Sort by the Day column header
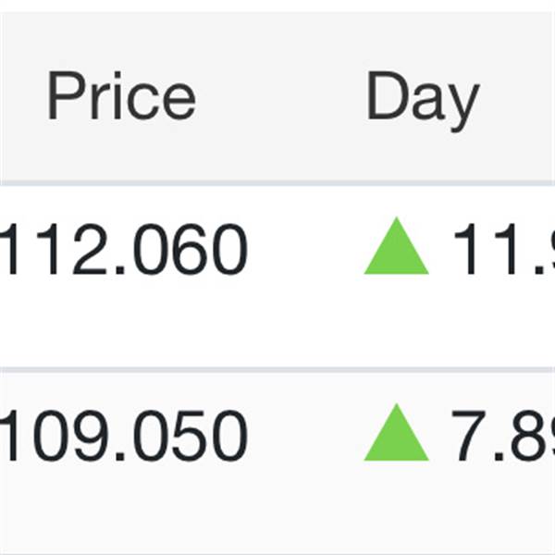The height and width of the screenshot is (555, 555). [423, 96]
